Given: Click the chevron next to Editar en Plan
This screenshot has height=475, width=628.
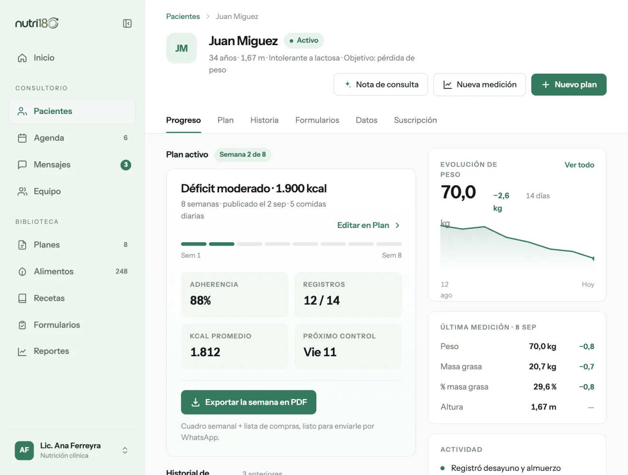Looking at the screenshot, I should pyautogui.click(x=398, y=226).
